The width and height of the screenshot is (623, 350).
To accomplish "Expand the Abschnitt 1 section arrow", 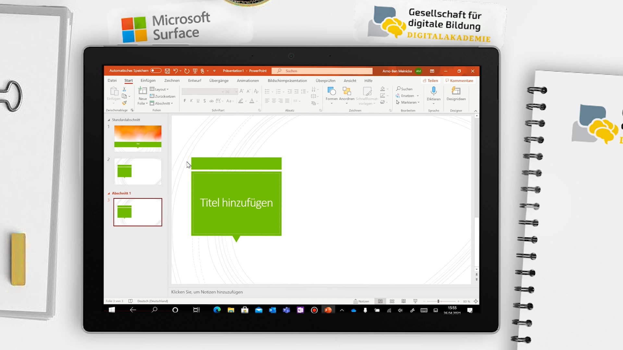I will 109,193.
